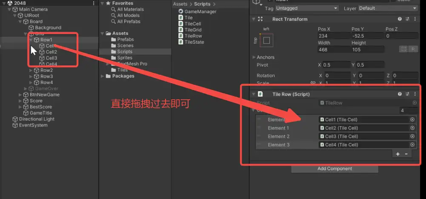The image size is (426, 199).
Task: Select the TileRow script file
Action: point(193,36)
